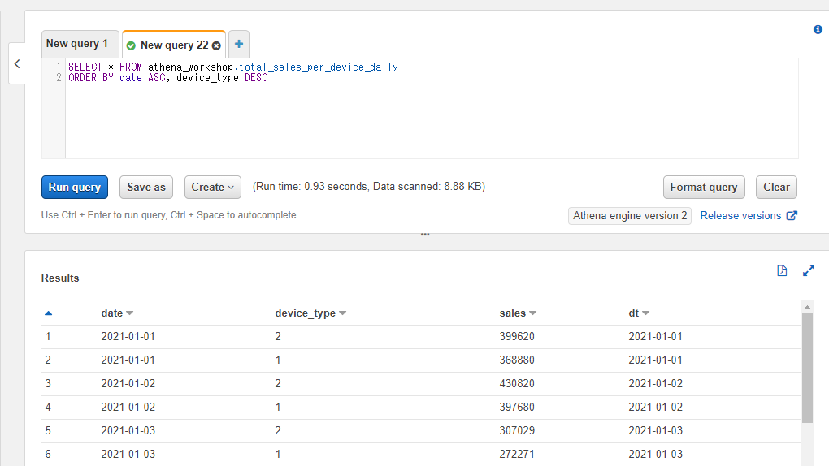Click device_type cell in row 1
The image size is (829, 466).
[x=278, y=337]
